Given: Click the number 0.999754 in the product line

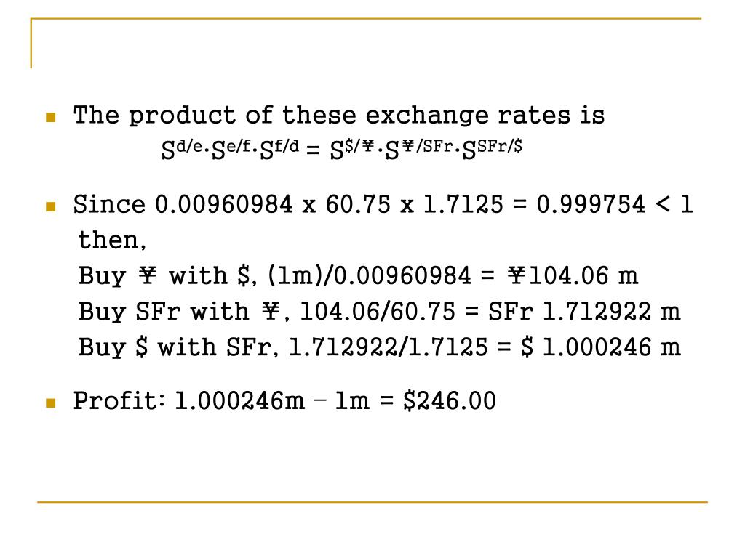Looking at the screenshot, I should (x=591, y=204).
